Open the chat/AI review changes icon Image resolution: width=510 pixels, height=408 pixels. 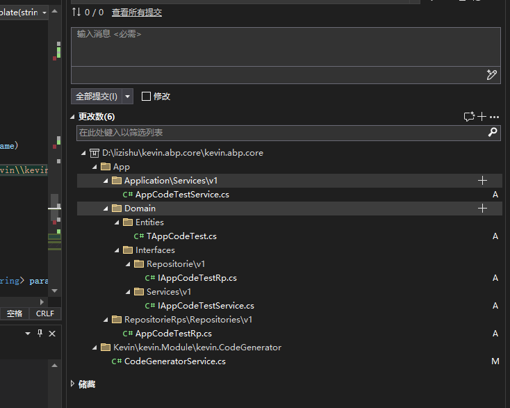(x=469, y=117)
